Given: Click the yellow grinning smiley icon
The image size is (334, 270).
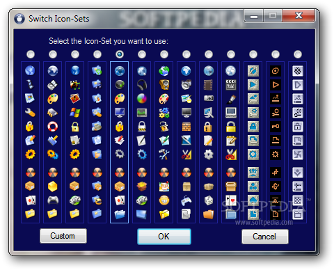Looking at the screenshot, I should tap(164, 200).
